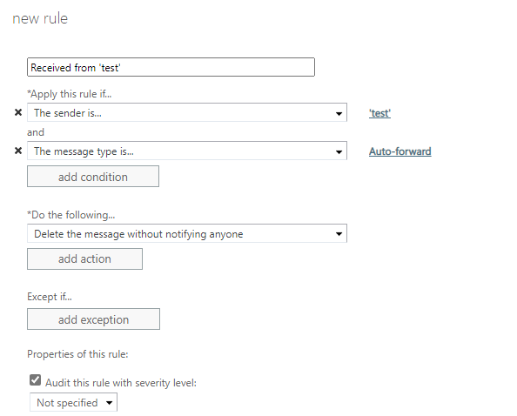Click the add exception button

coord(94,319)
